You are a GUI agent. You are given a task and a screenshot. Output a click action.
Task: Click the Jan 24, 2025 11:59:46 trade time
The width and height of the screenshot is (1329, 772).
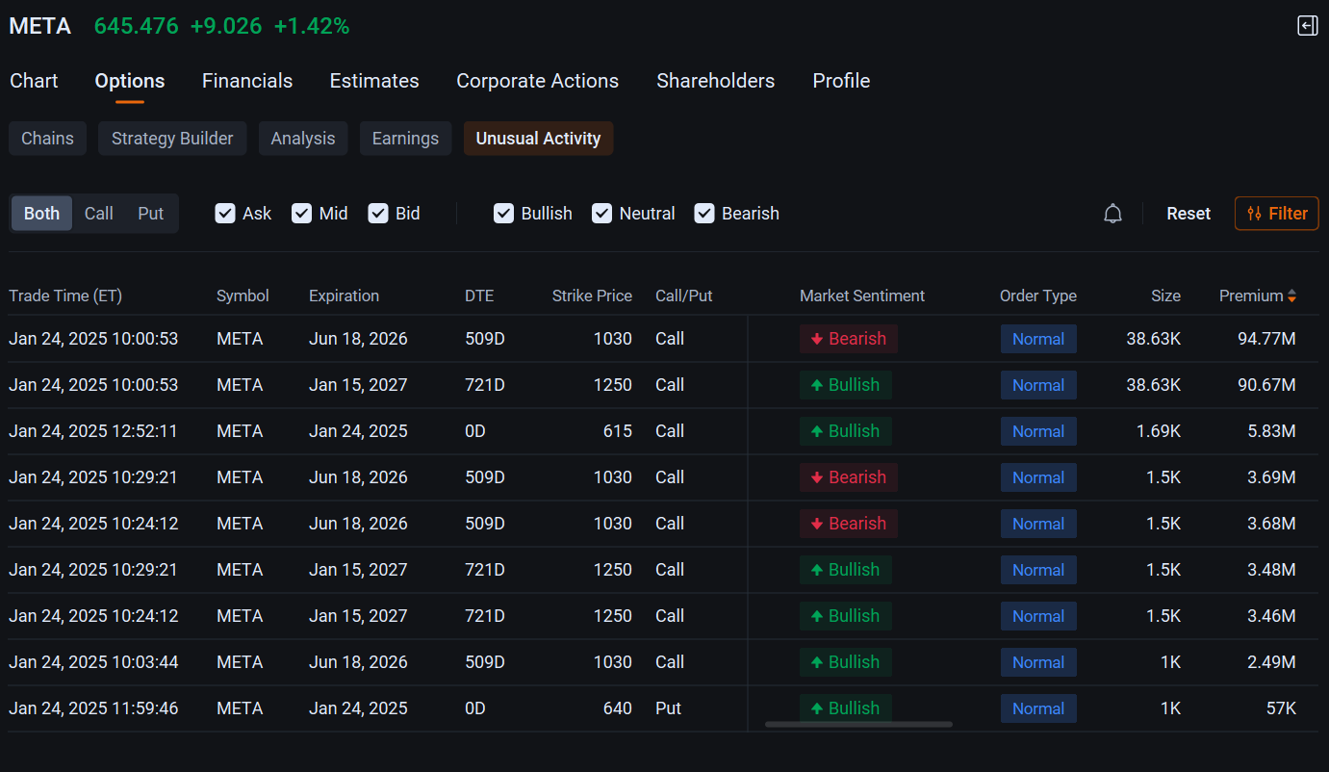coord(93,708)
